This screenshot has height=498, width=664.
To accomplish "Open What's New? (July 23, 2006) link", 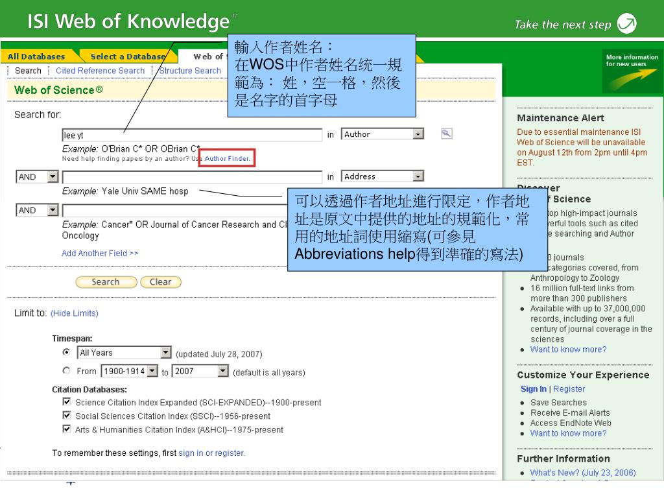I will [x=583, y=473].
